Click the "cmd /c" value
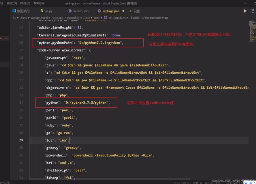The height and width of the screenshot is (184, 256). (66, 163)
